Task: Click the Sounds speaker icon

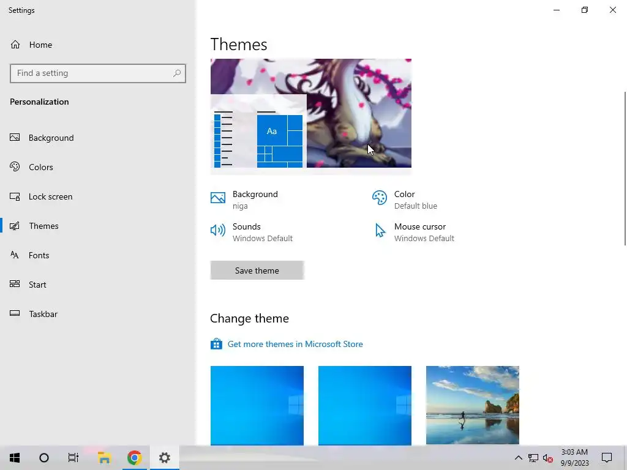Action: (x=218, y=230)
